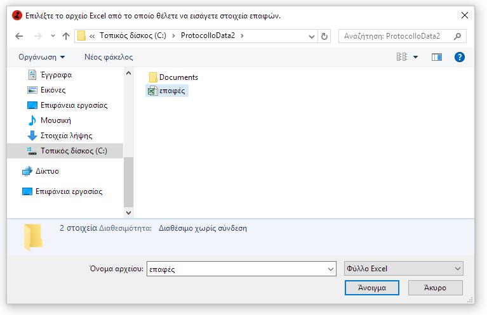This screenshot has height=315, width=487.
Task: Create a new folder with Νέος φάκελος
Action: [109, 57]
